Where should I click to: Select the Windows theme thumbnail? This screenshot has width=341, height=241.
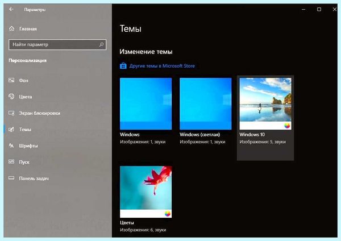click(145, 104)
